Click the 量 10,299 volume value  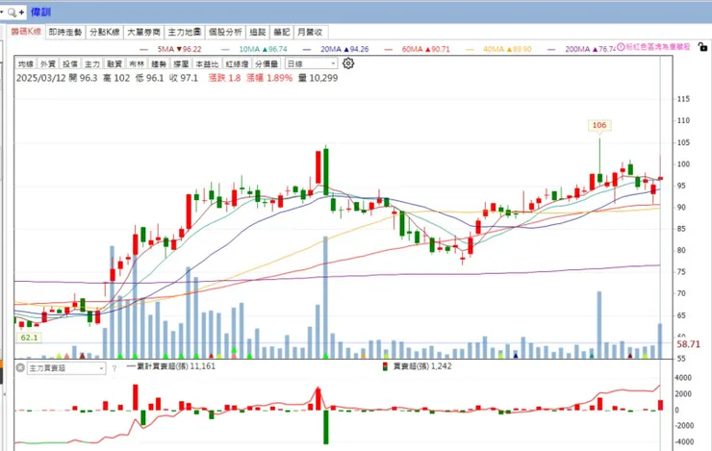(x=318, y=78)
